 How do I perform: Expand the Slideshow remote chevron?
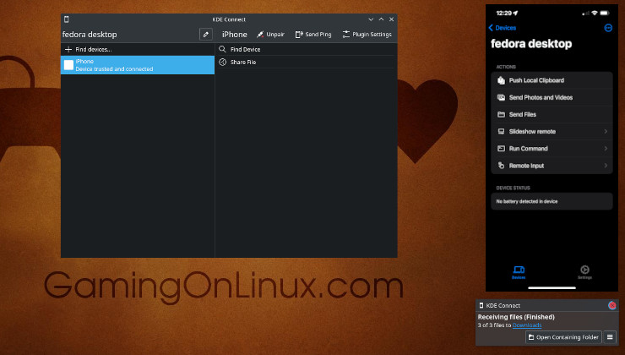pos(606,132)
